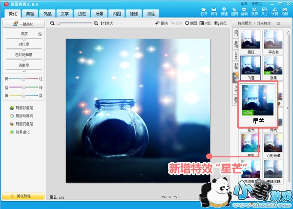This screenshot has height=209, width=293.
Task: Click the 亮度 brightness slider handle
Action: click(x=24, y=38)
